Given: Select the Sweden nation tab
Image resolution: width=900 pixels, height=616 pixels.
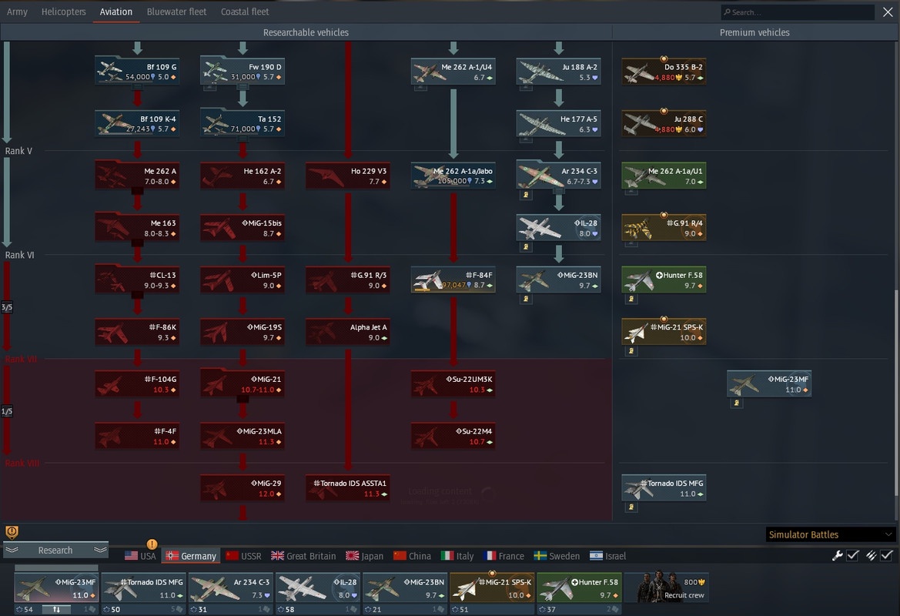Looking at the screenshot, I should [557, 556].
